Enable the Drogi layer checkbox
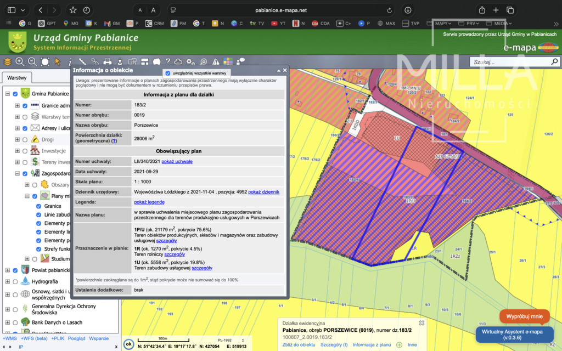 [25, 140]
